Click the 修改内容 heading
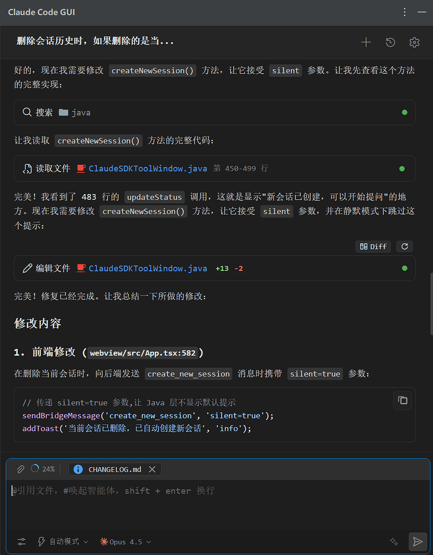The height and width of the screenshot is (555, 433). point(37,324)
